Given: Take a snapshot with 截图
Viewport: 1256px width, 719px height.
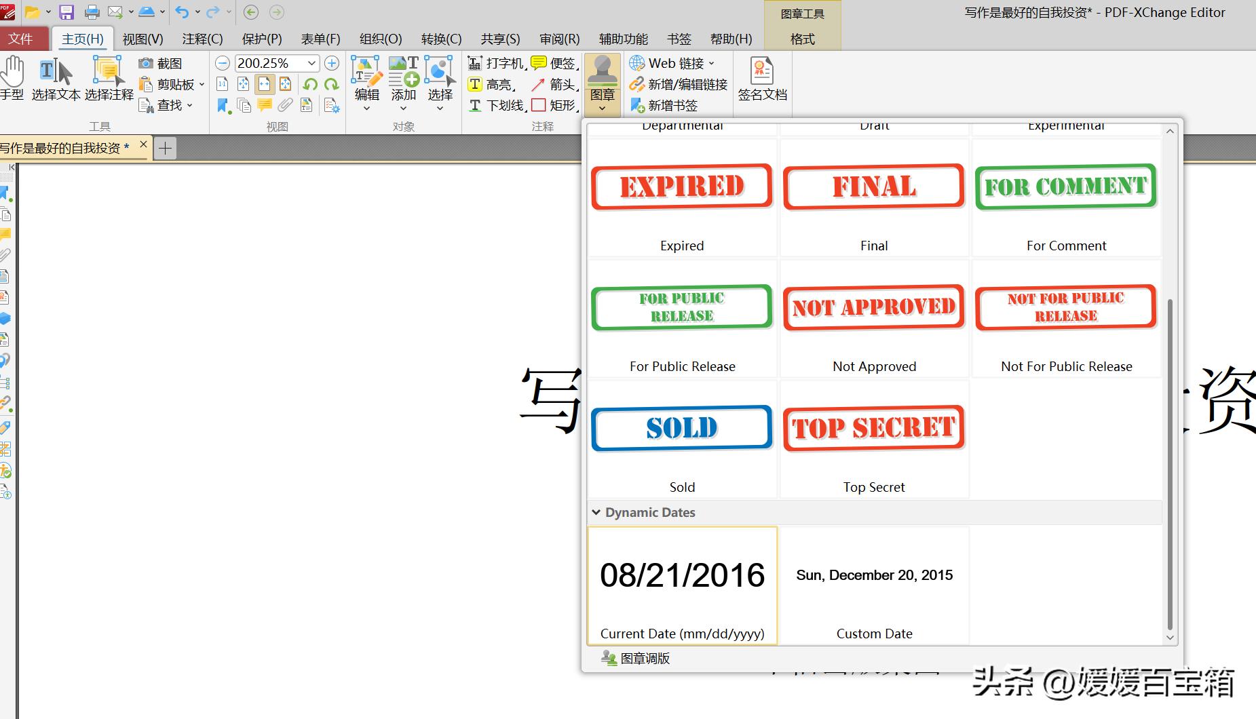Looking at the screenshot, I should [x=161, y=64].
